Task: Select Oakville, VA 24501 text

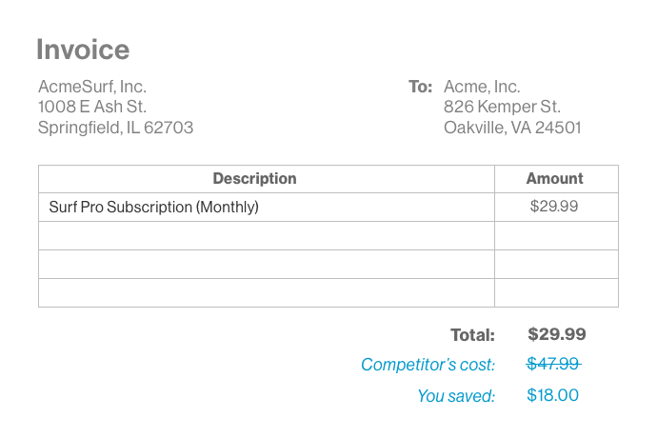Action: [x=512, y=128]
